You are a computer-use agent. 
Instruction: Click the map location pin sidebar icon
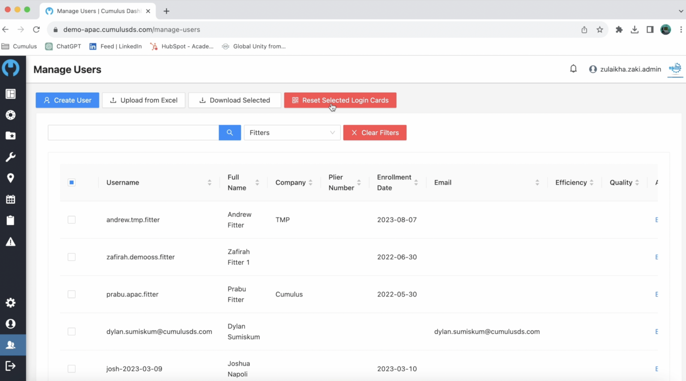click(x=11, y=178)
